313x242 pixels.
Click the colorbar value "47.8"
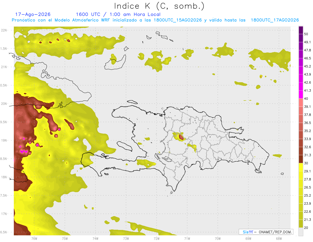point(307,50)
